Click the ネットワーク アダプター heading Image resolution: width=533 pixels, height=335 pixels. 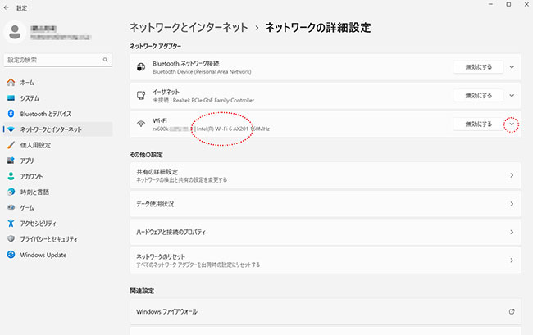pos(155,46)
